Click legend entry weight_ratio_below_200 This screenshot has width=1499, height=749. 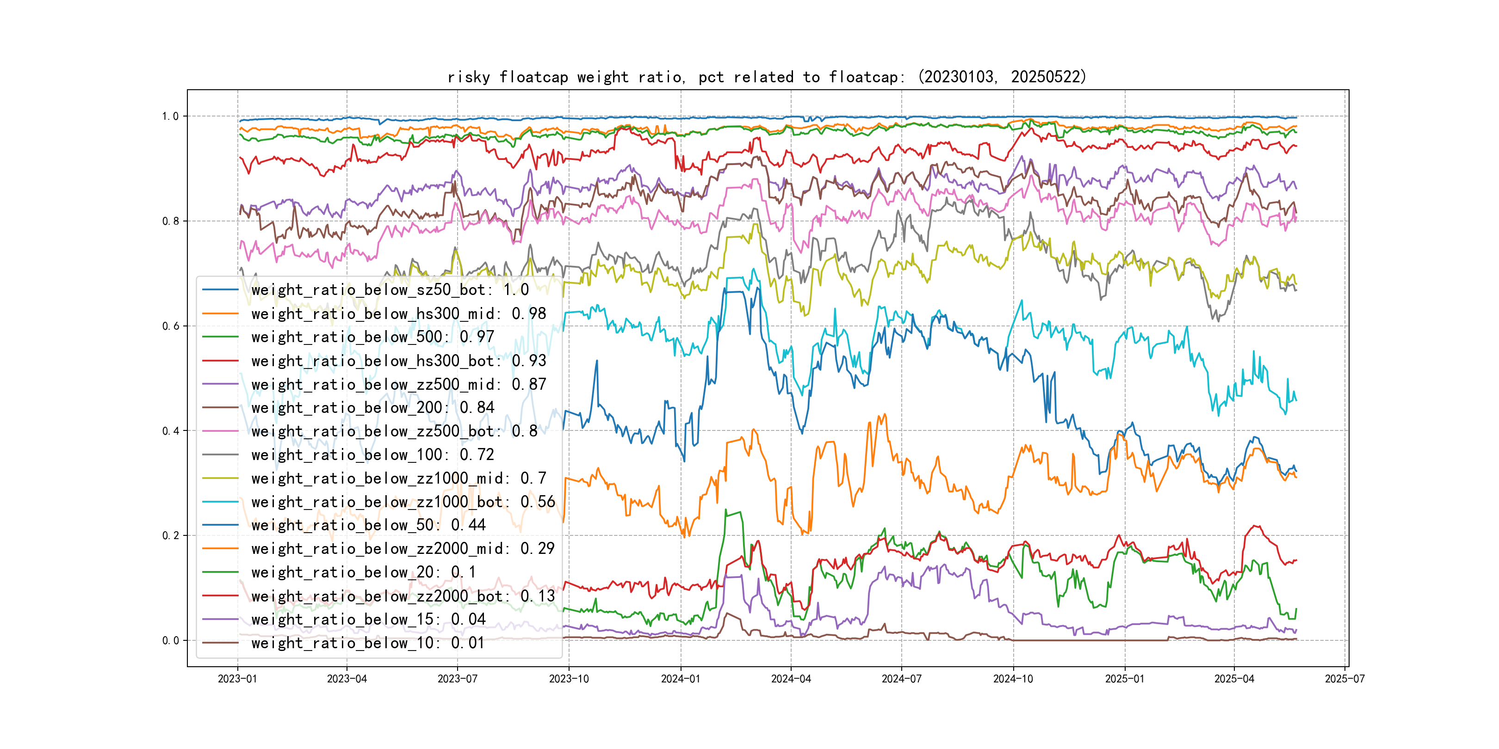[x=372, y=408]
